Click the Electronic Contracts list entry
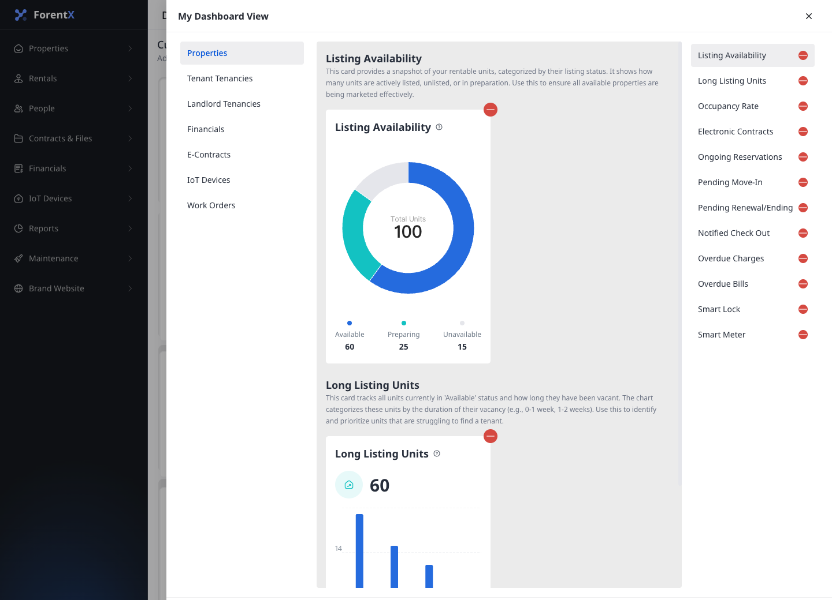 click(x=753, y=132)
